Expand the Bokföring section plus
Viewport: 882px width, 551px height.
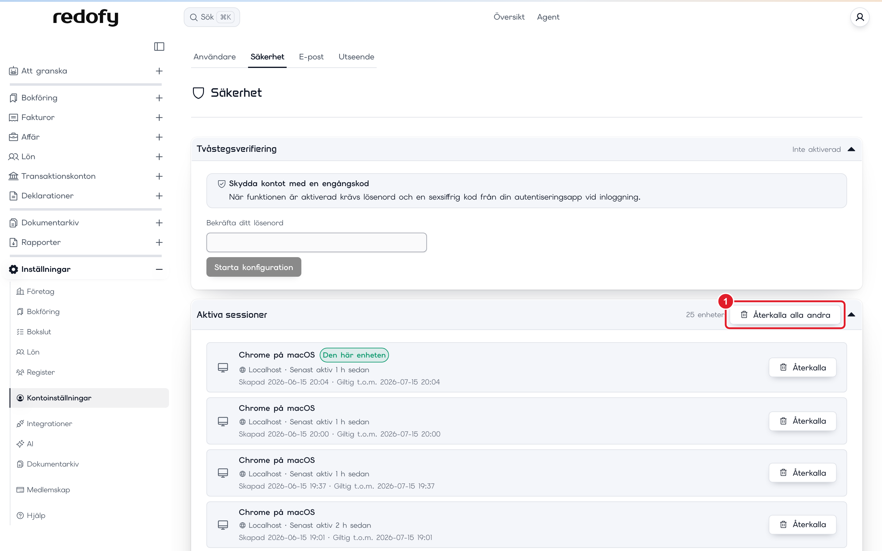coord(159,98)
